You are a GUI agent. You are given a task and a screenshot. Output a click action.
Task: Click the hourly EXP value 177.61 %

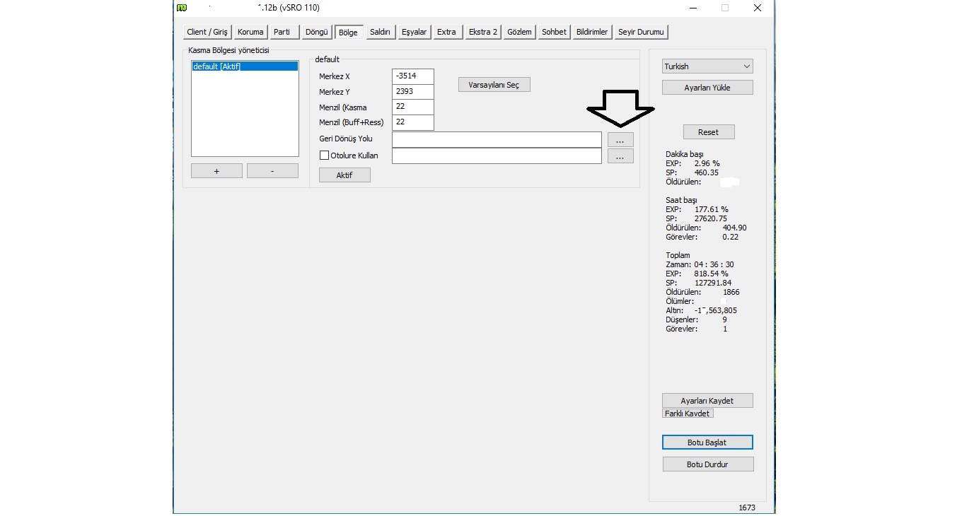click(711, 210)
